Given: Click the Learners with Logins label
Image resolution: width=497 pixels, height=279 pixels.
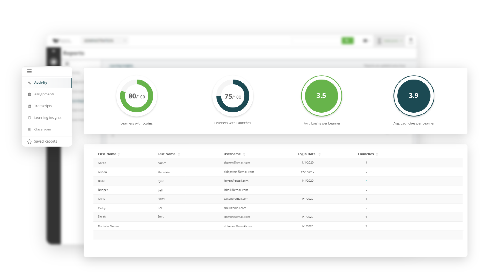Looking at the screenshot, I should coord(136,123).
